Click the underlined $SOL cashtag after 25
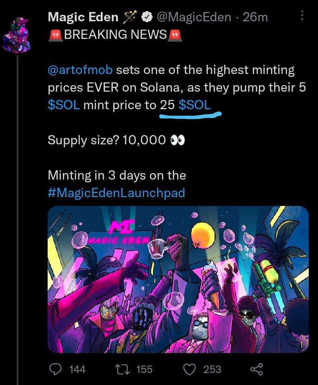 195,105
